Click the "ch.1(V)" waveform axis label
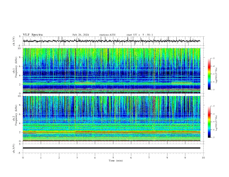The width and height of the screenshot is (229, 177). [14, 41]
